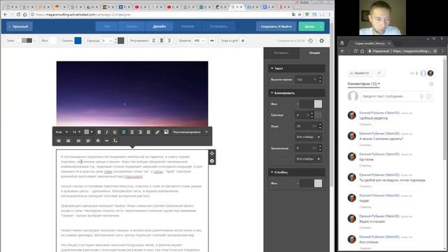Screen dimensions: 448x252
Task: Open revision history clock icon
Action: (311, 41)
